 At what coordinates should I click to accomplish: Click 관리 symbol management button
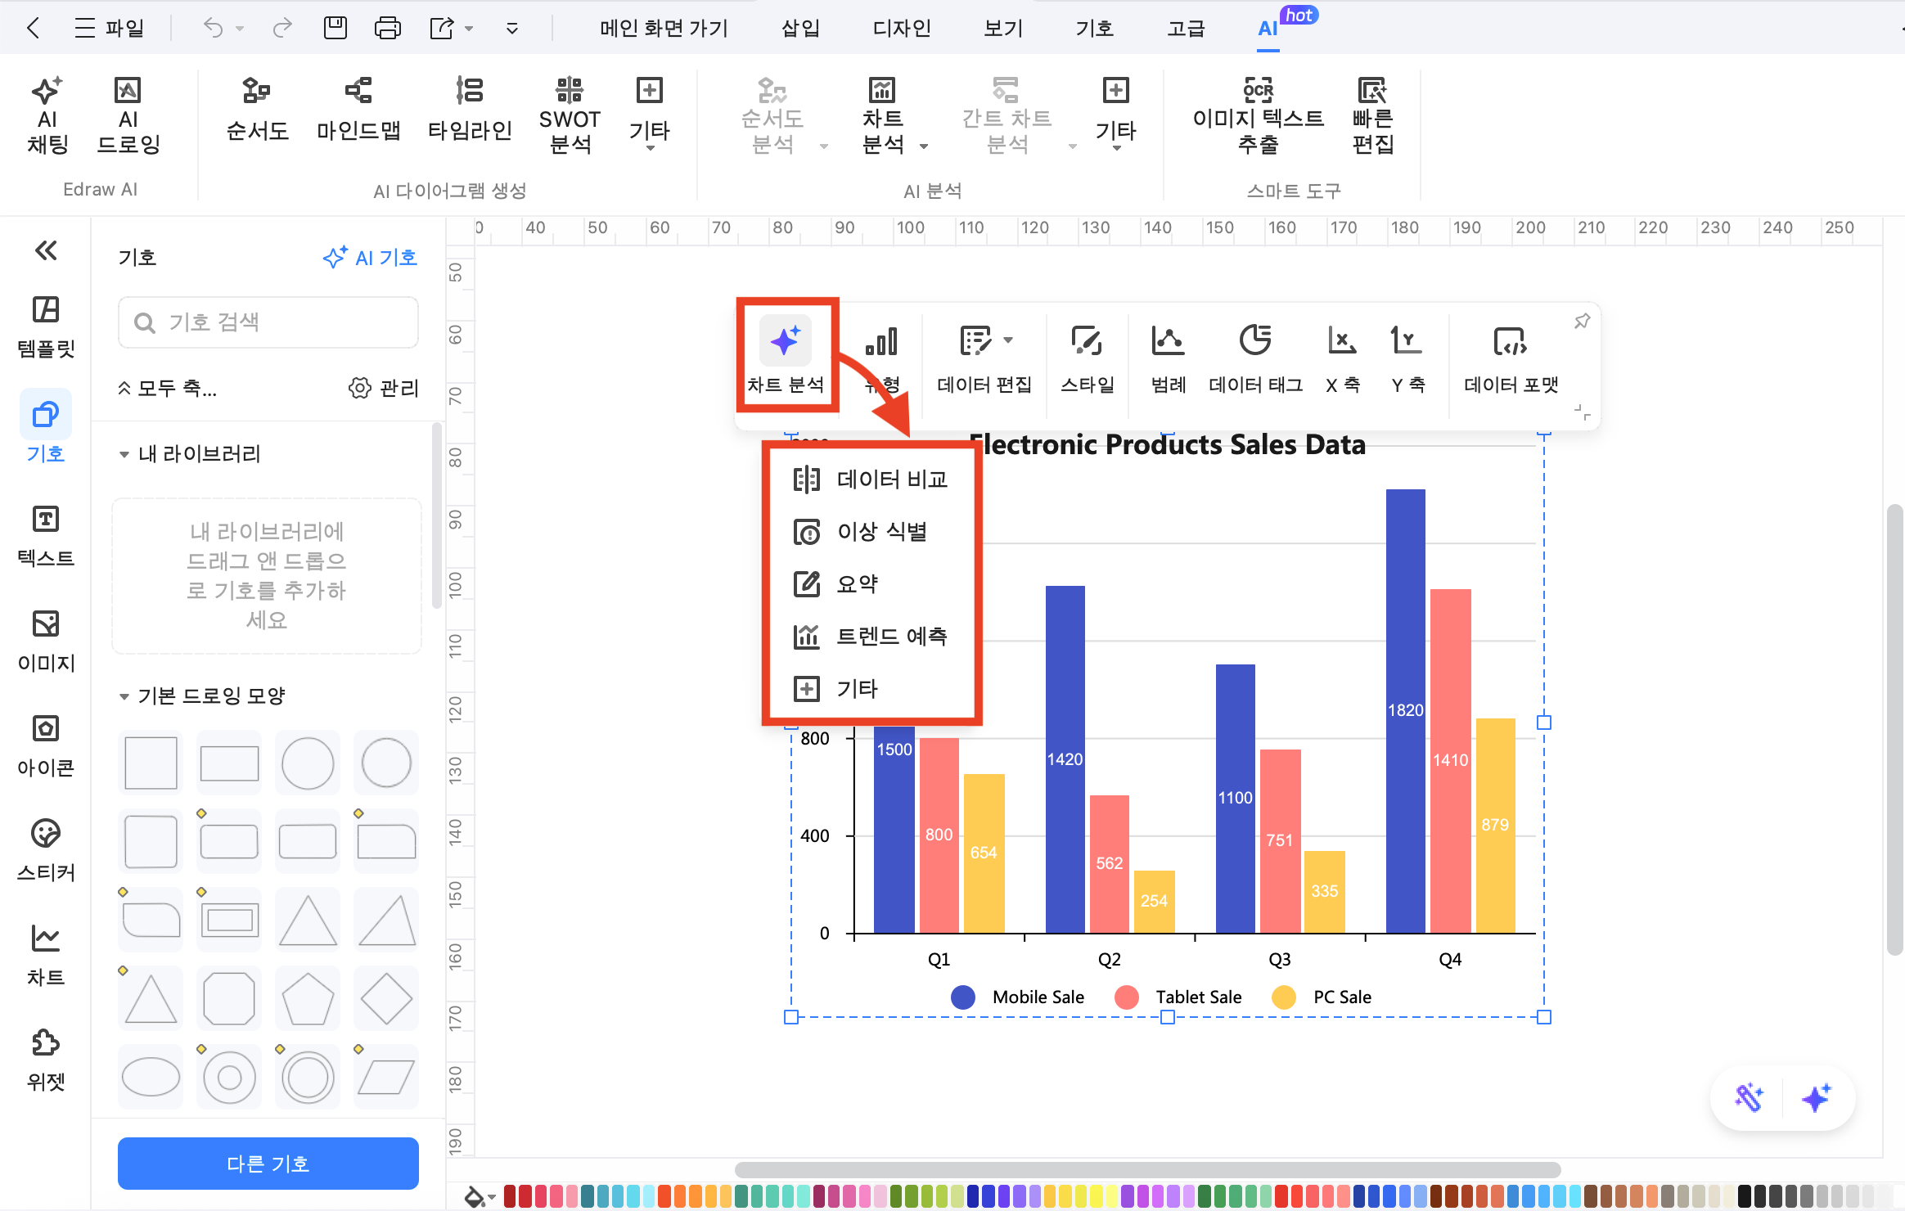(383, 388)
